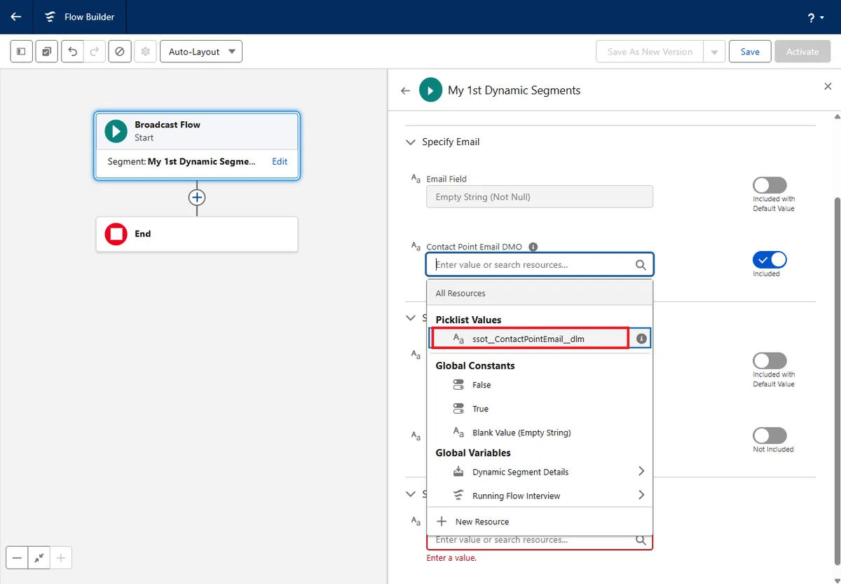Click the Contact Point Email DMO search box

click(x=540, y=265)
